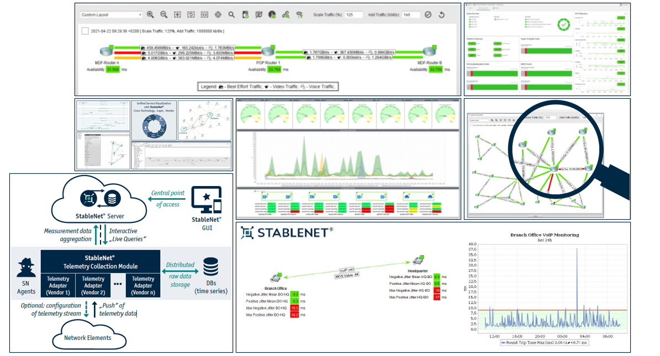Click the crosshair center-view icon
This screenshot has width=660, height=356.
coord(218,15)
